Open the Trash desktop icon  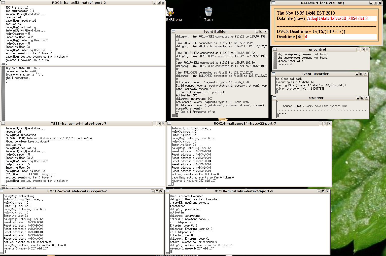pyautogui.click(x=208, y=14)
